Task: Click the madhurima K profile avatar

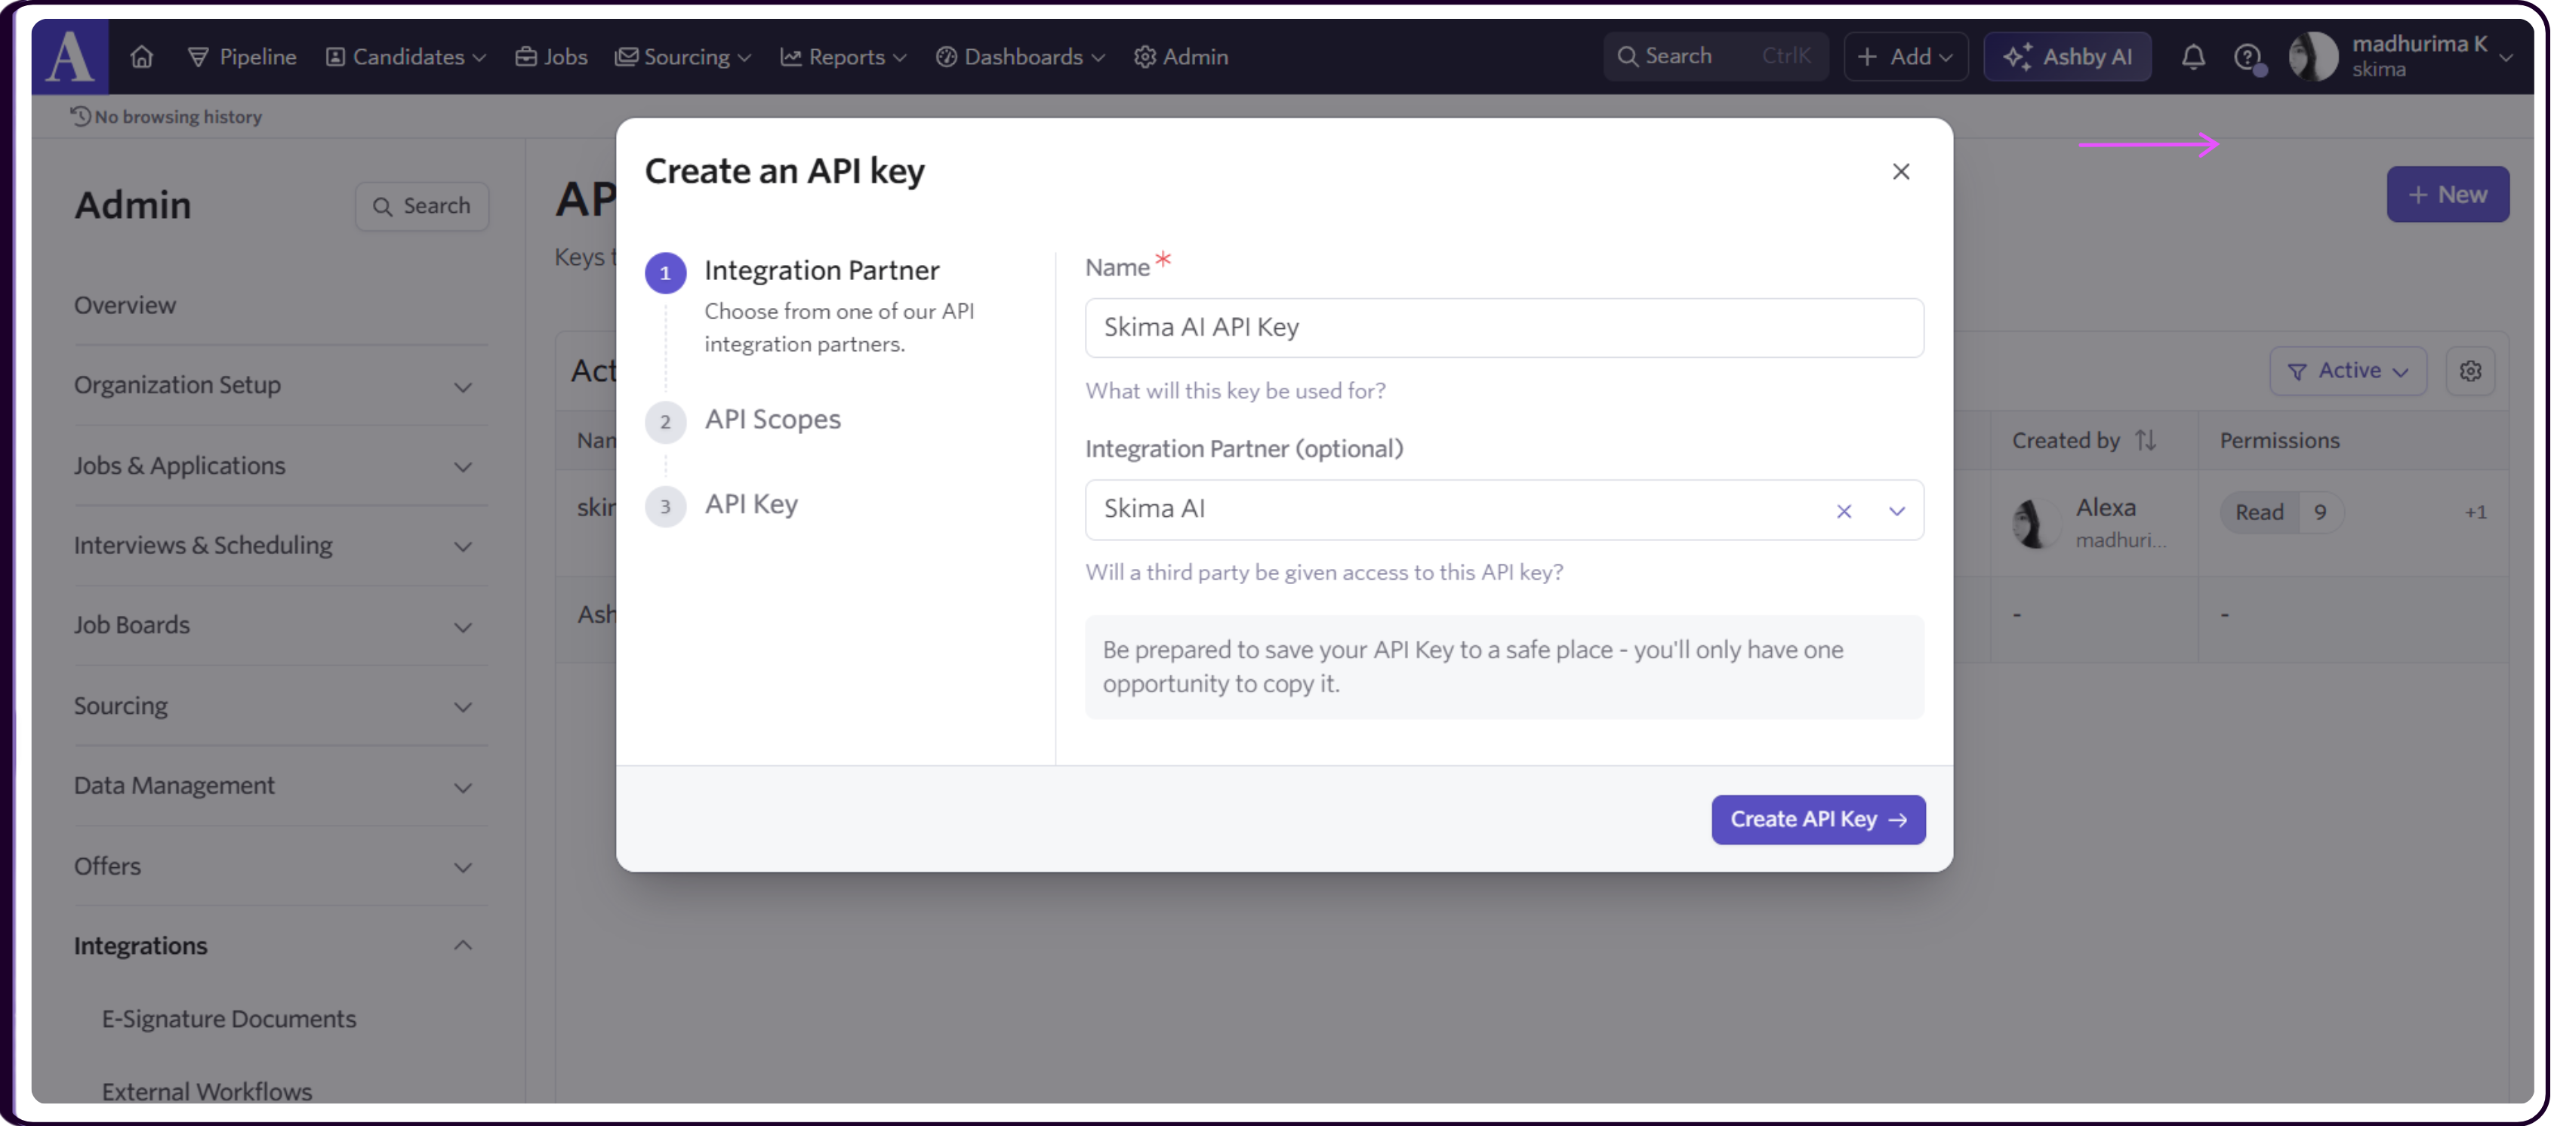Action: coord(2313,57)
